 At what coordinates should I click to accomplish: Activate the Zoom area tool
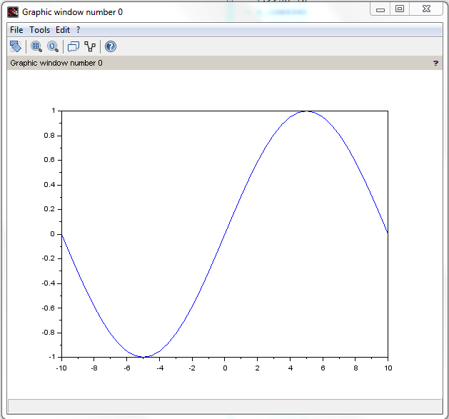tap(36, 46)
